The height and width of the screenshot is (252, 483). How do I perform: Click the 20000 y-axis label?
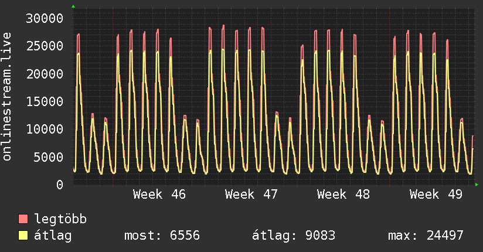pos(45,74)
